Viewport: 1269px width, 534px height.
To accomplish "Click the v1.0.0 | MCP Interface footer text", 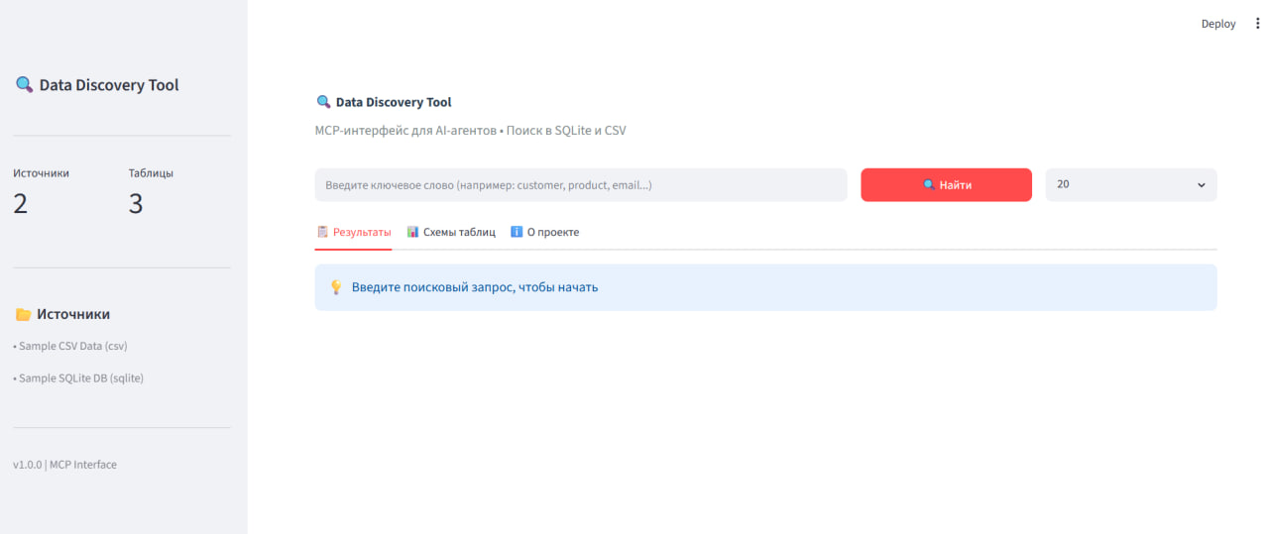I will pos(64,465).
